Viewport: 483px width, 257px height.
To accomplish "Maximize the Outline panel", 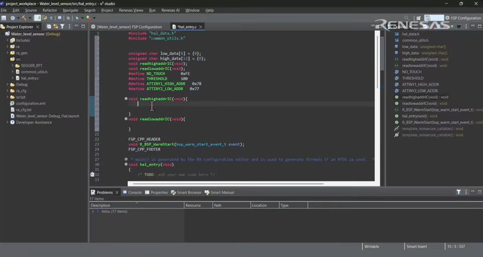I will [479, 27].
